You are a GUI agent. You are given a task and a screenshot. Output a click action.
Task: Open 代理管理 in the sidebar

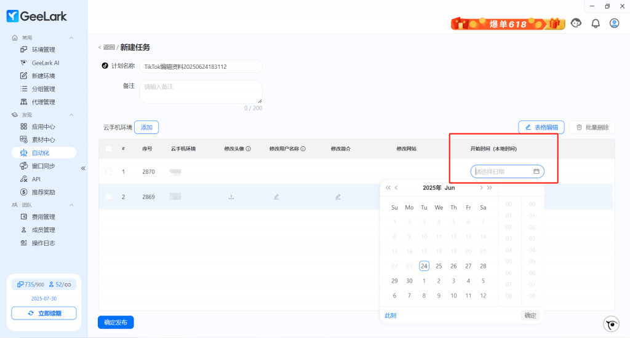(x=43, y=102)
